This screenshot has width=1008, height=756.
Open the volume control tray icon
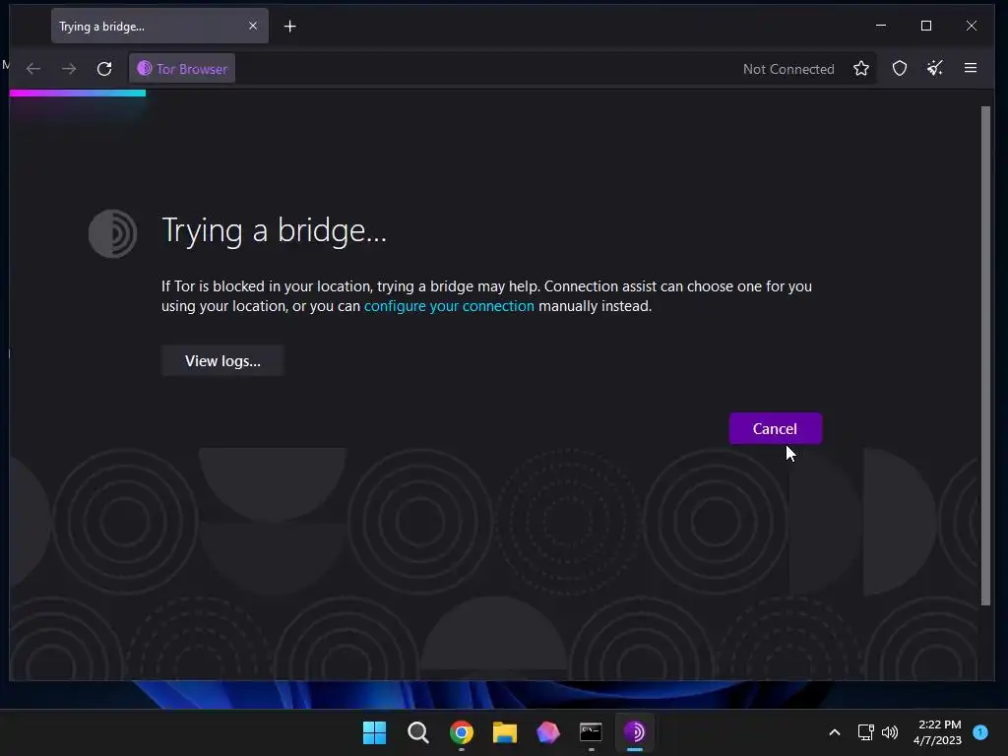pyautogui.click(x=890, y=732)
